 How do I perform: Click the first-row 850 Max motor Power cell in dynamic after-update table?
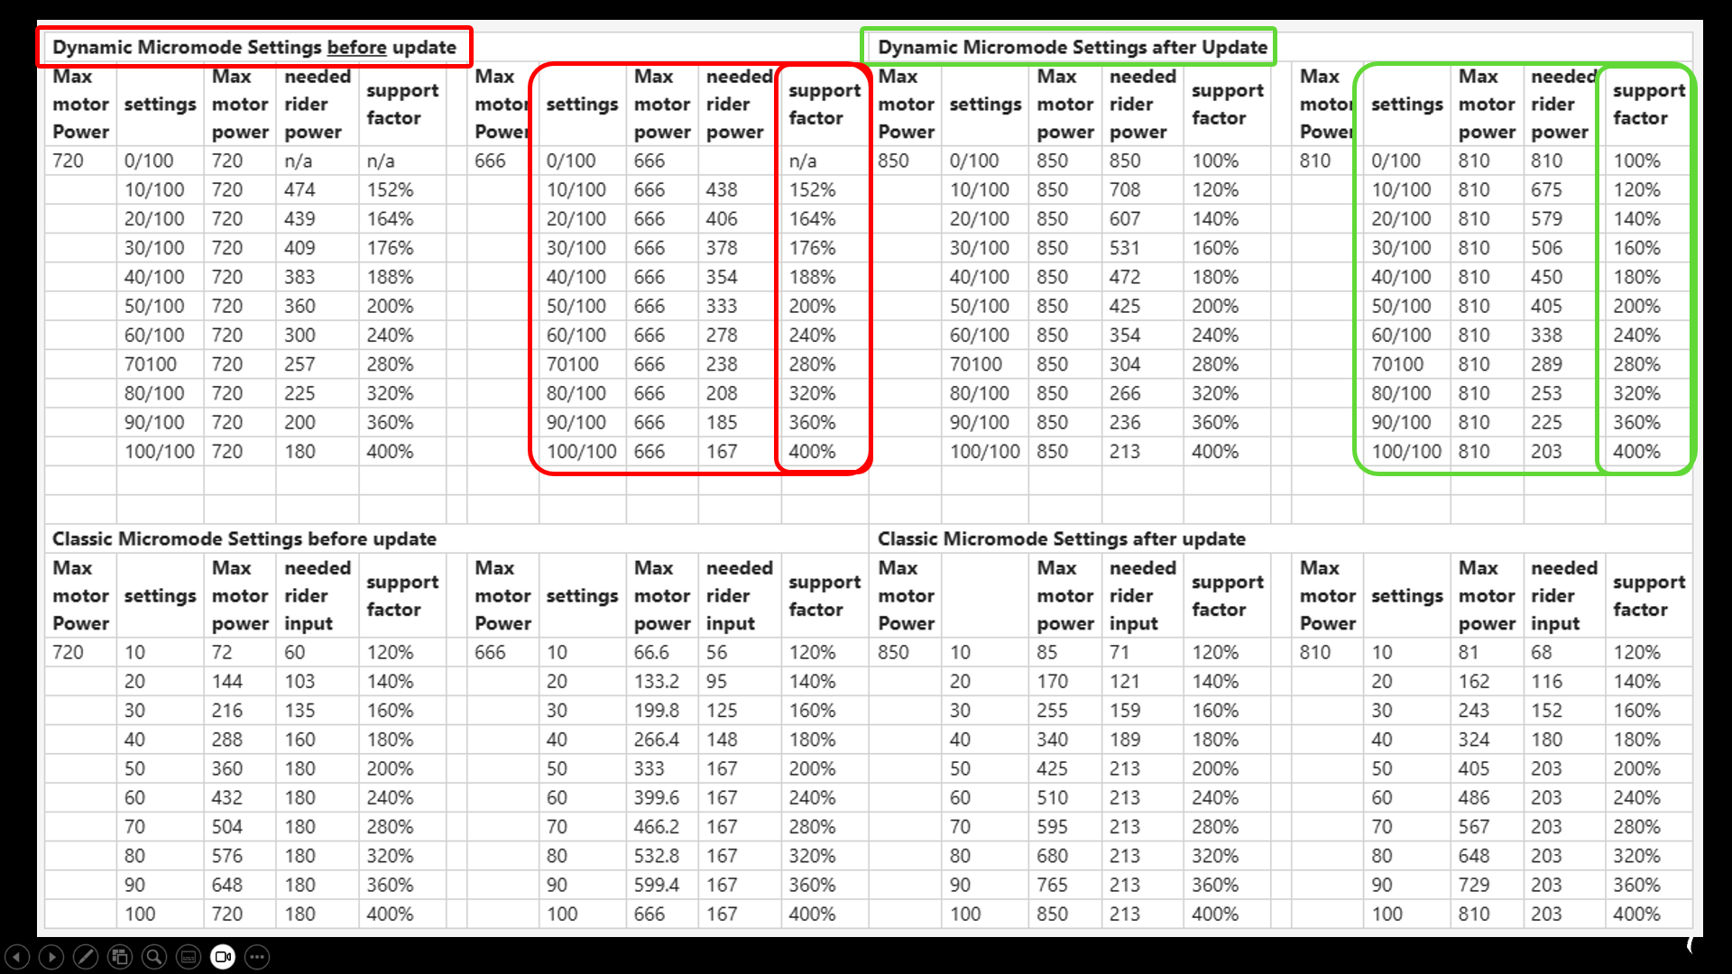(893, 161)
